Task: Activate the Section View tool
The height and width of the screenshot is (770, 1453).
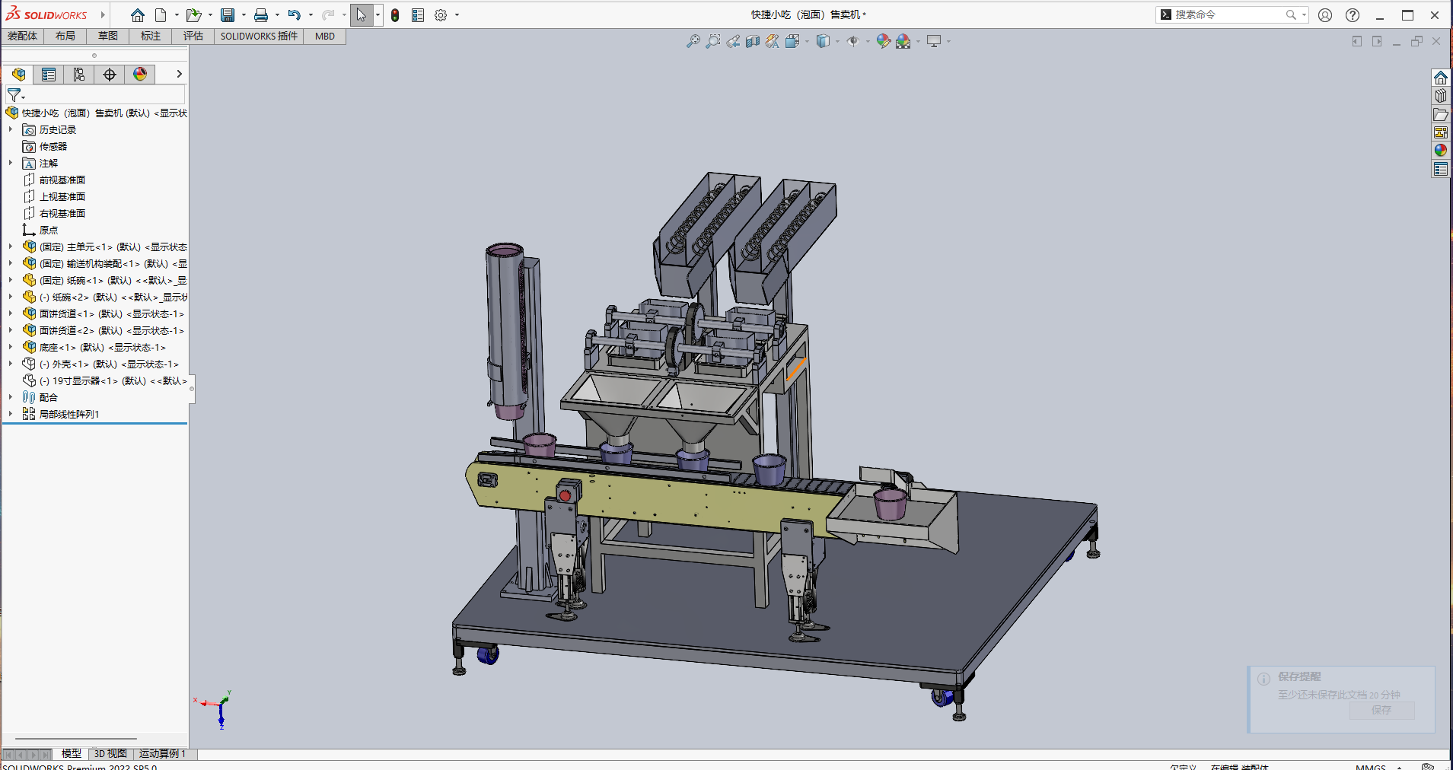Action: tap(753, 41)
